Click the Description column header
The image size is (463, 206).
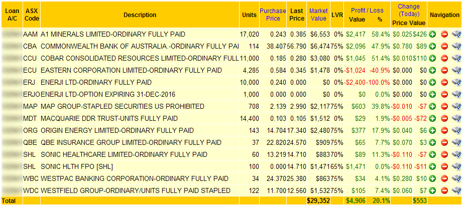[140, 15]
